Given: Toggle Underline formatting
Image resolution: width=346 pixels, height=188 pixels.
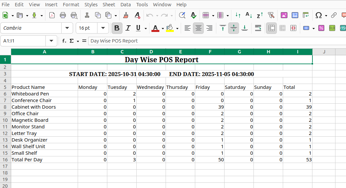Looking at the screenshot, I should click(x=138, y=28).
